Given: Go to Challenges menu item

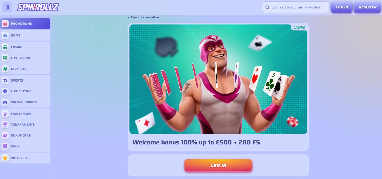Looking at the screenshot, I should coord(25,114).
